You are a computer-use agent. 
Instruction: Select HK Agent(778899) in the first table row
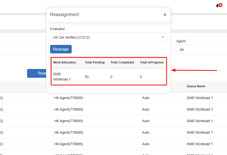69,98
